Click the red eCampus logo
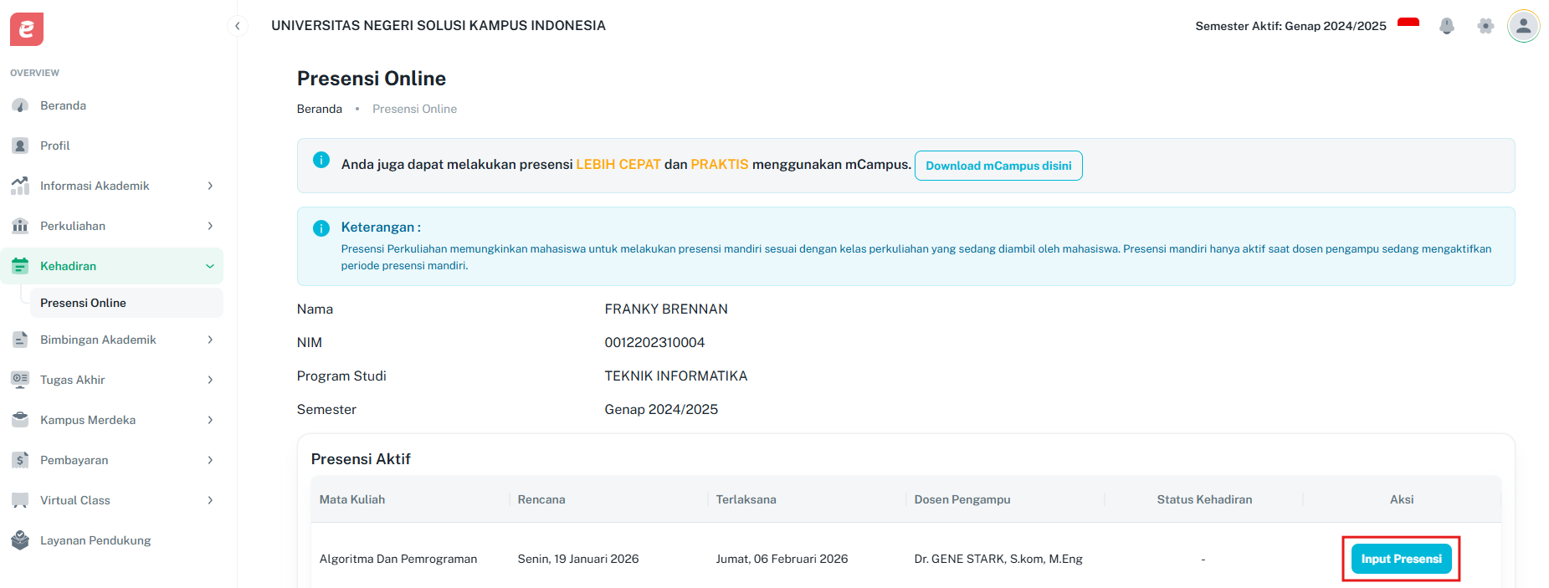Image resolution: width=1549 pixels, height=588 pixels. pyautogui.click(x=27, y=29)
